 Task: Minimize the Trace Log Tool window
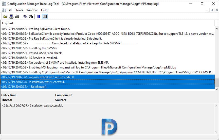(191, 4)
